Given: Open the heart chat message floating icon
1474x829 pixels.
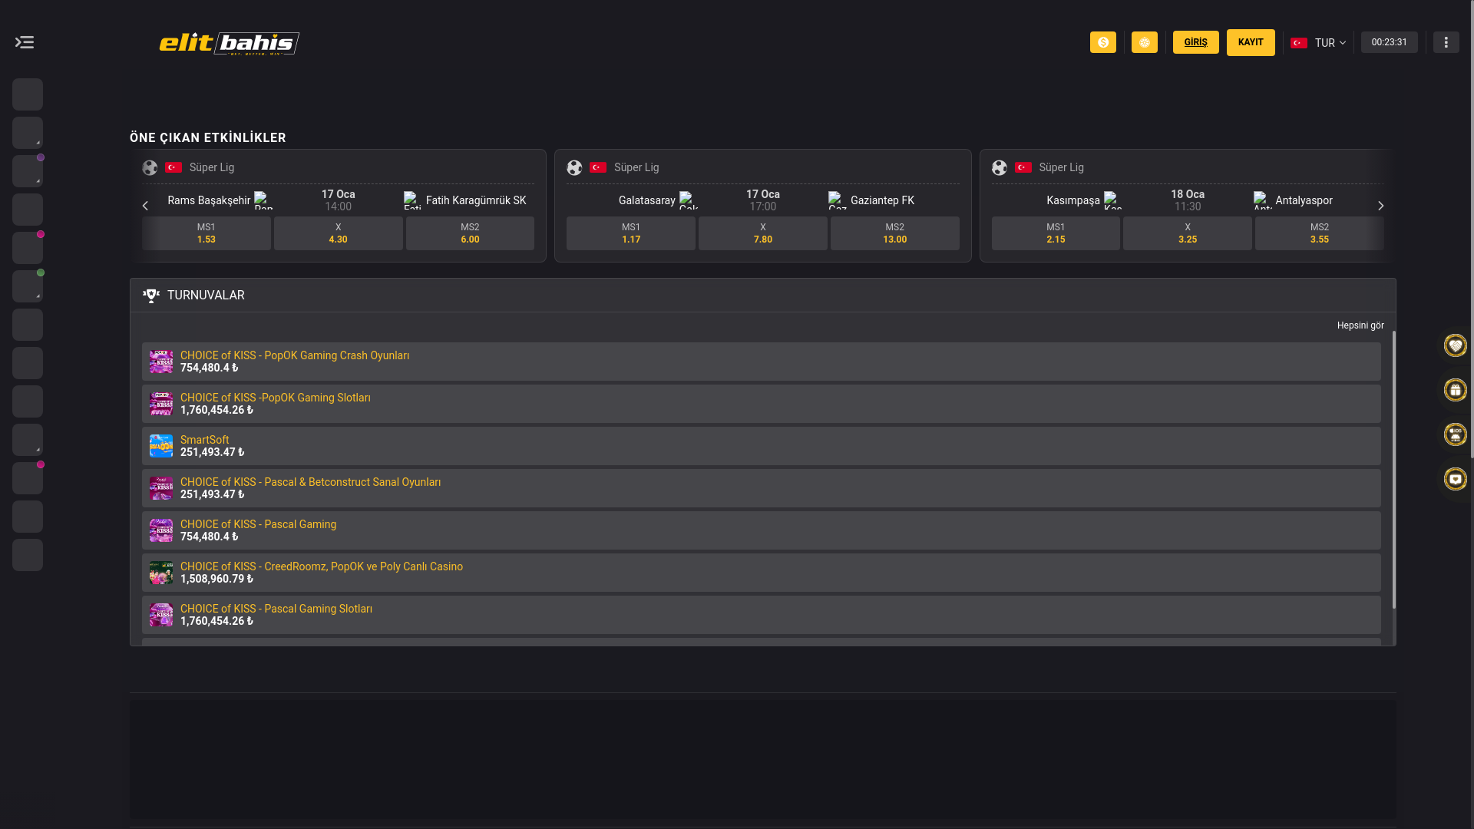Looking at the screenshot, I should coord(1456,479).
